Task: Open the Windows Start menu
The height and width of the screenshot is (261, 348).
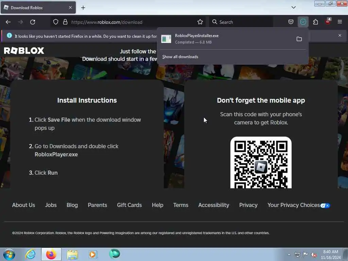Action: (9, 254)
